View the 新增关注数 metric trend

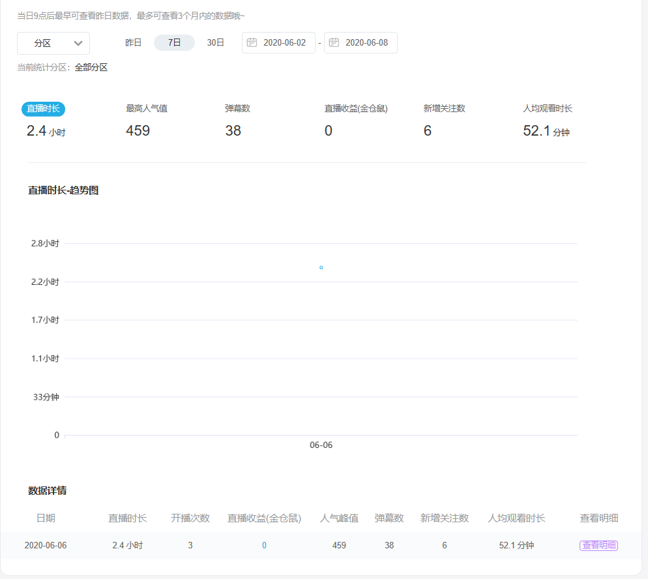[444, 109]
